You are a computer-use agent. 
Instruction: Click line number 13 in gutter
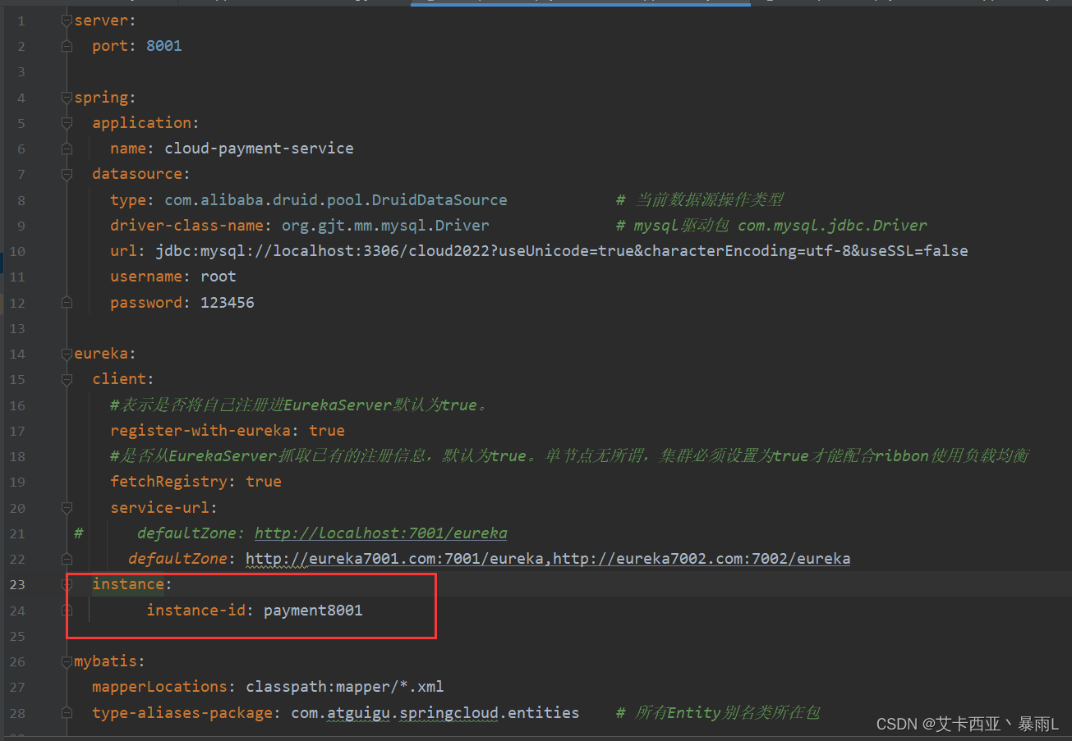(17, 328)
